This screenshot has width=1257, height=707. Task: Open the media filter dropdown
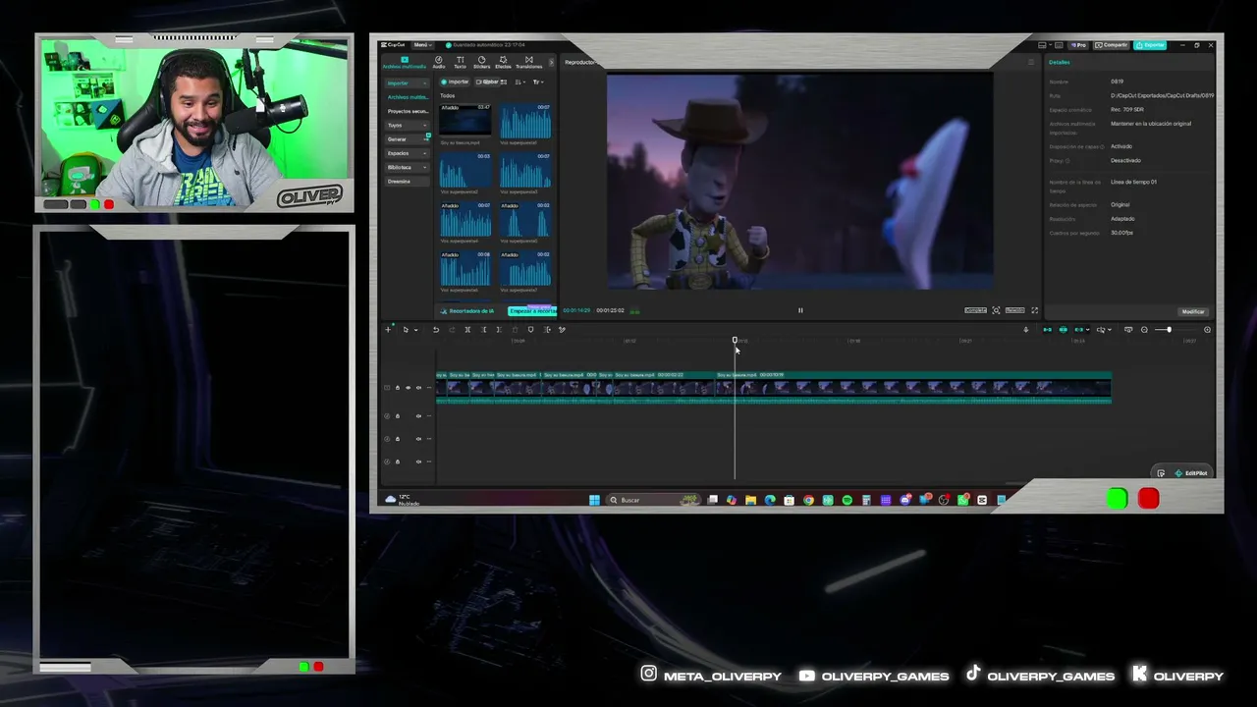coord(538,82)
